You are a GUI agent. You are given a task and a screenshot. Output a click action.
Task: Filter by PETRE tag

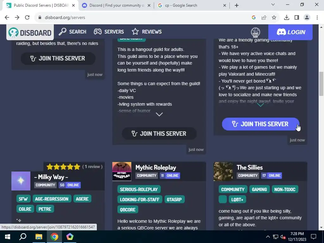click(45, 209)
